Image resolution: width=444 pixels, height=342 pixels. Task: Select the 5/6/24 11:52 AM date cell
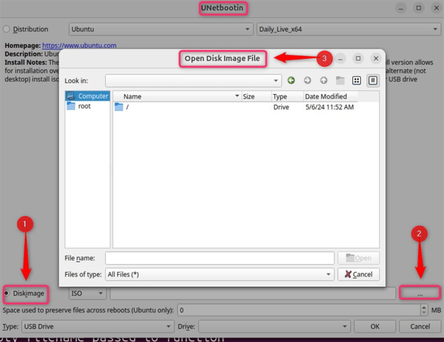(x=330, y=107)
